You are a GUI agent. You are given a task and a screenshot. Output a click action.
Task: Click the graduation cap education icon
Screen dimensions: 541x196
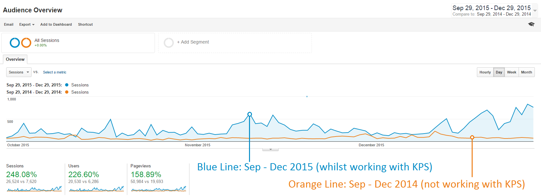tap(531, 24)
